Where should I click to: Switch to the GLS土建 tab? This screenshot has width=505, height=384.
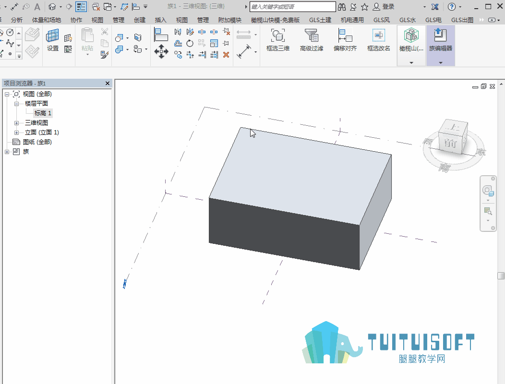(x=320, y=20)
